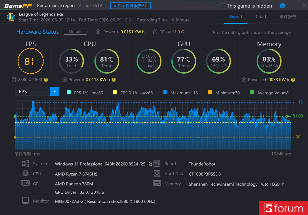The width and height of the screenshot is (308, 215).
Task: Click the GPU 77℃ Temp gauge
Action: [184, 61]
